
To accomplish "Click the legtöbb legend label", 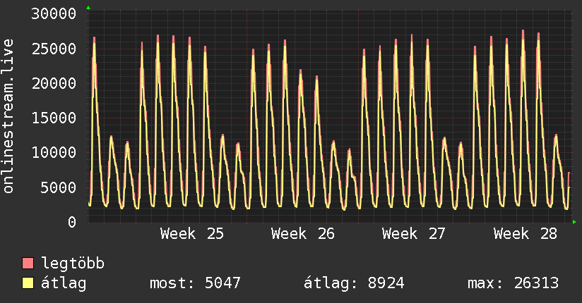I will coord(73,264).
